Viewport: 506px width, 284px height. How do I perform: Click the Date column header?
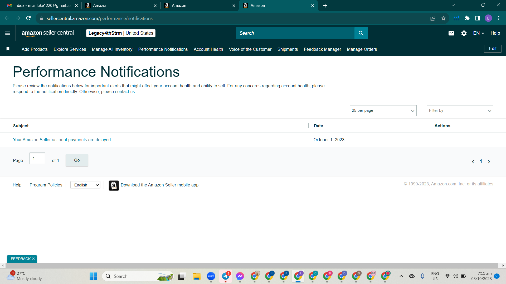(x=318, y=126)
